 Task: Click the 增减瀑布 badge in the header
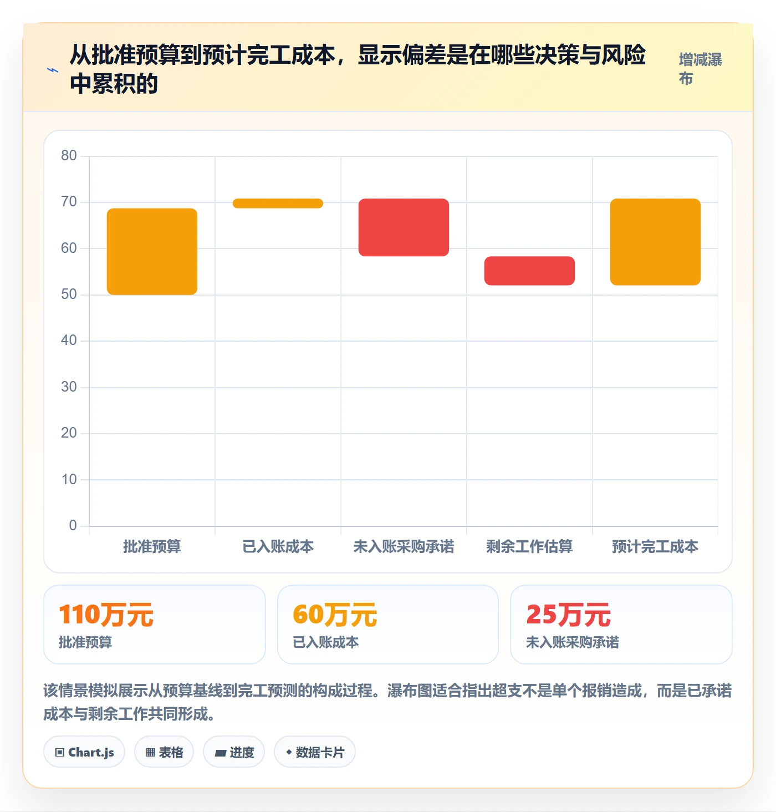[x=701, y=69]
